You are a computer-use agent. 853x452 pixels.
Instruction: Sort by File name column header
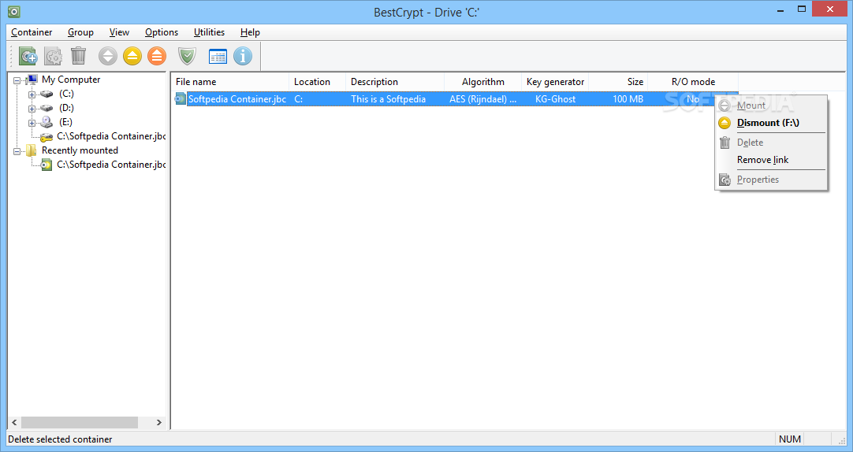pos(230,81)
